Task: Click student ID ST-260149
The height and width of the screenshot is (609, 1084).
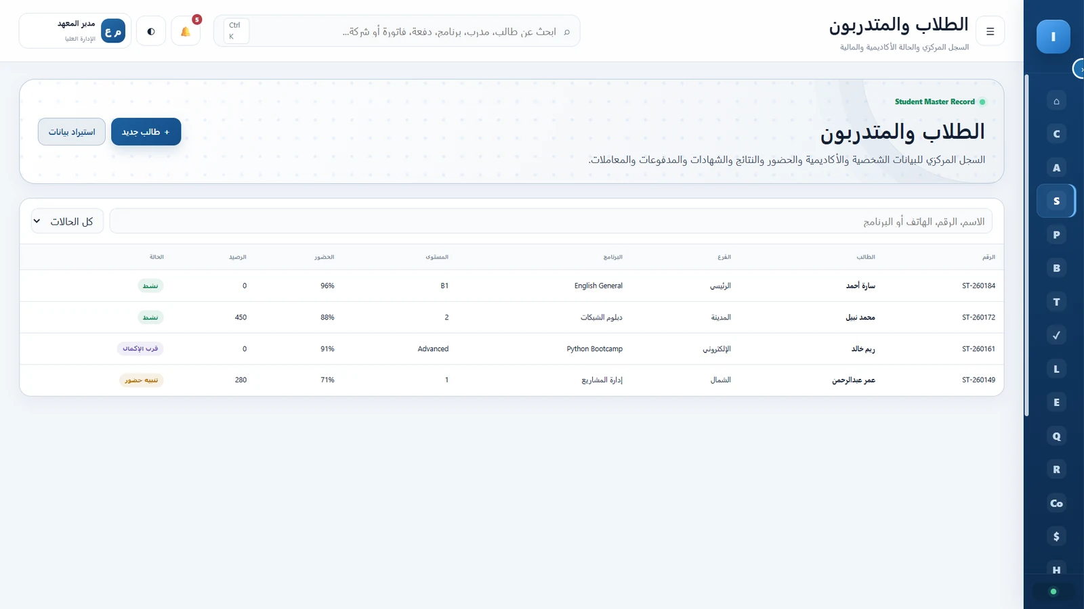Action: [x=978, y=380]
